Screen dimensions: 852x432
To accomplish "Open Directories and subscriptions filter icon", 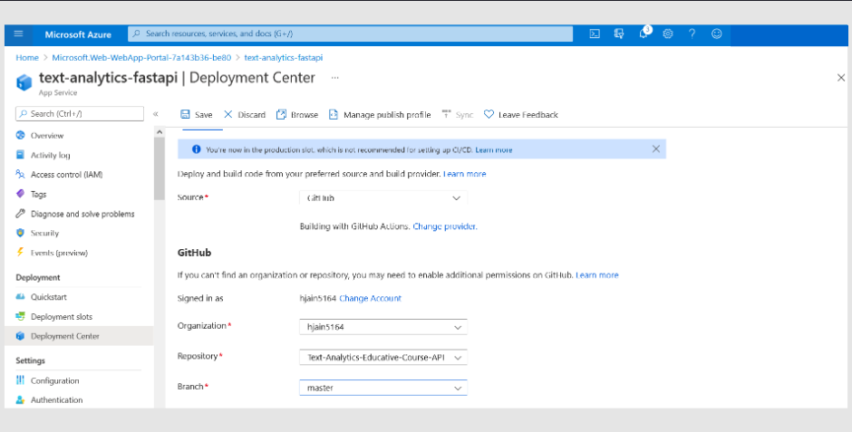I will [619, 34].
